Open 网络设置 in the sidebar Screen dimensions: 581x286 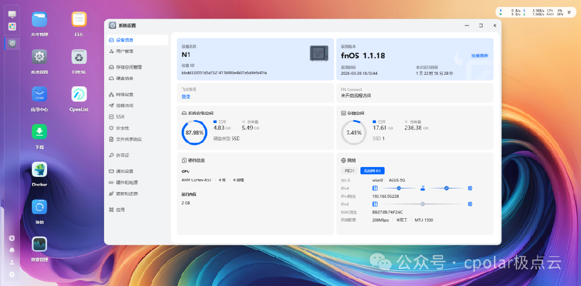tap(138, 95)
